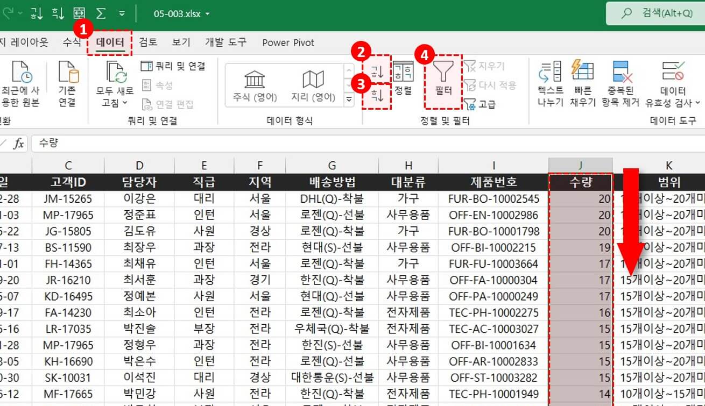Click cell TEC-PH-10001949
The height and width of the screenshot is (406, 705).
(493, 394)
